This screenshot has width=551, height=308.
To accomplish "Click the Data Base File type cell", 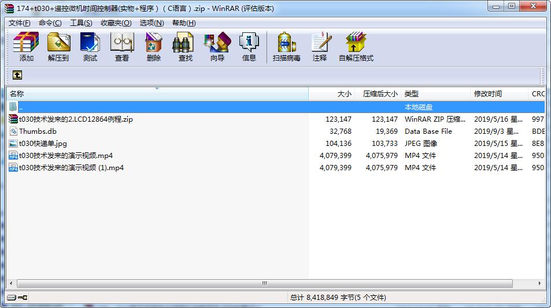I will 428,132.
